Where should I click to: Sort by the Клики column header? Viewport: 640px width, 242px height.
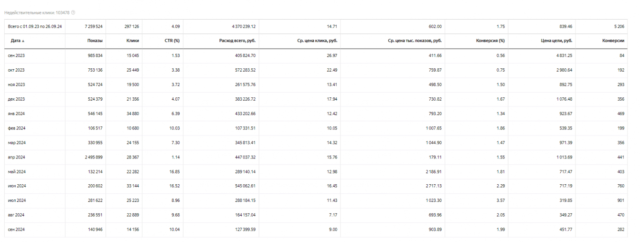click(132, 41)
